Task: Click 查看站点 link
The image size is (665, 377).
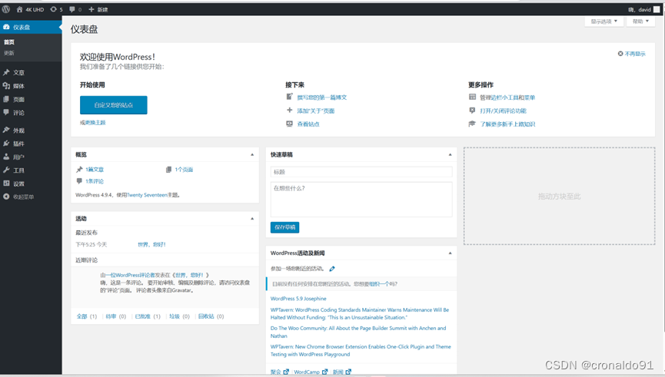Action: [x=308, y=124]
